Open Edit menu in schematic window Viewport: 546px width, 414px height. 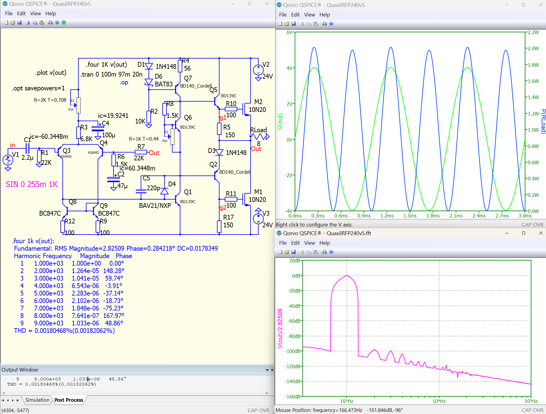(21, 13)
